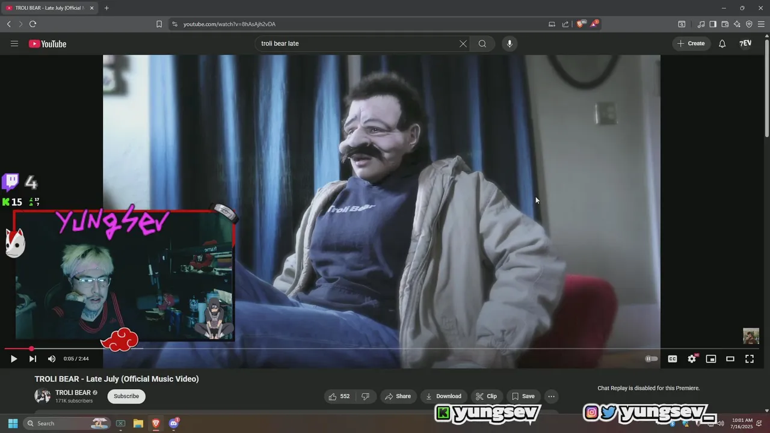Start voice search with microphone
This screenshot has width=770, height=433.
510,43
